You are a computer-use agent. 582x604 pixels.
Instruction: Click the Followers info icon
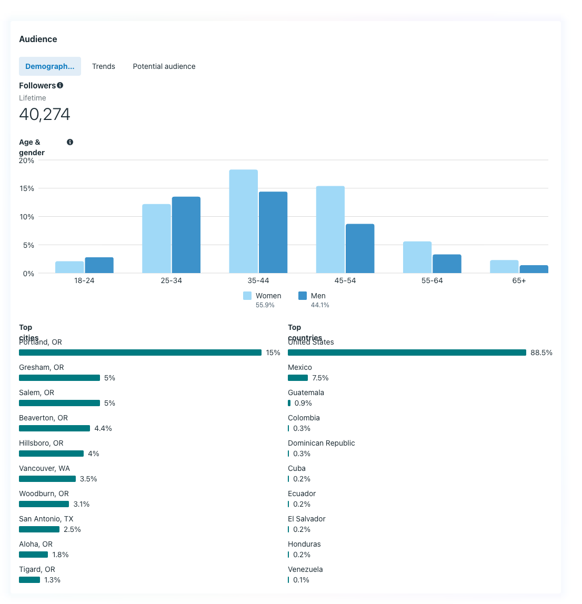(60, 85)
